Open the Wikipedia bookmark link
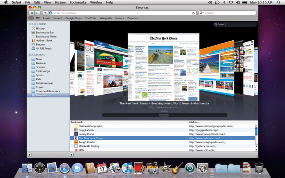 pos(106,18)
